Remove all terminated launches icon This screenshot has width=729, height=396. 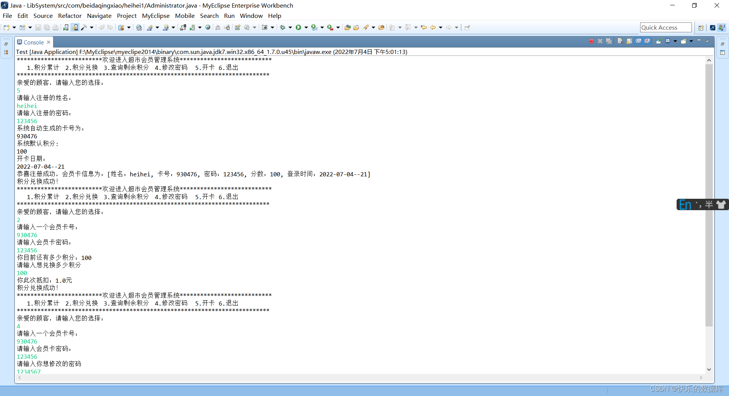609,41
